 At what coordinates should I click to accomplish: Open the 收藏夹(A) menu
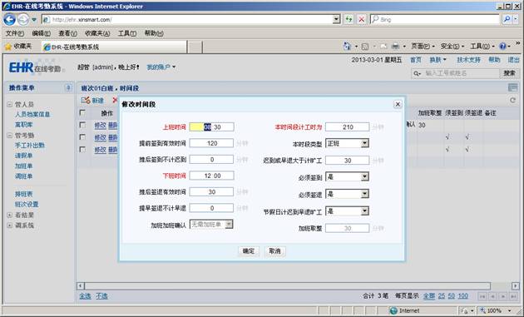[x=97, y=33]
